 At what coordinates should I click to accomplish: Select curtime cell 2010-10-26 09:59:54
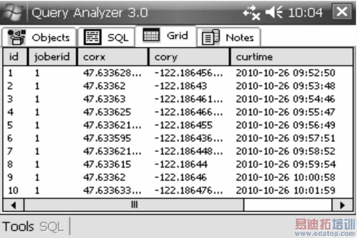coord(286,164)
